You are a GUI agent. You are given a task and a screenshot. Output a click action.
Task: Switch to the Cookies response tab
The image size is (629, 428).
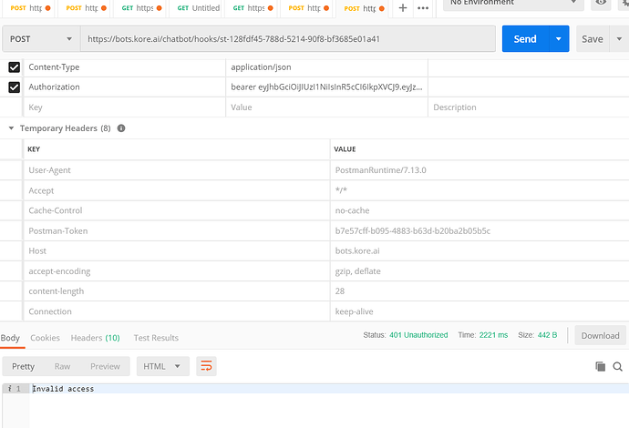click(45, 338)
